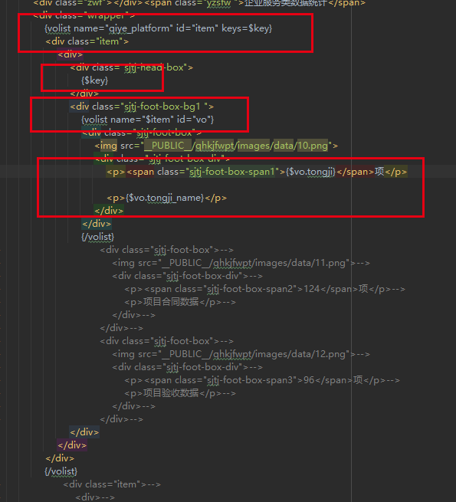Click the {$vo.tongji_name} paragraph line
Screen dimensions: 456x502
tap(166, 198)
